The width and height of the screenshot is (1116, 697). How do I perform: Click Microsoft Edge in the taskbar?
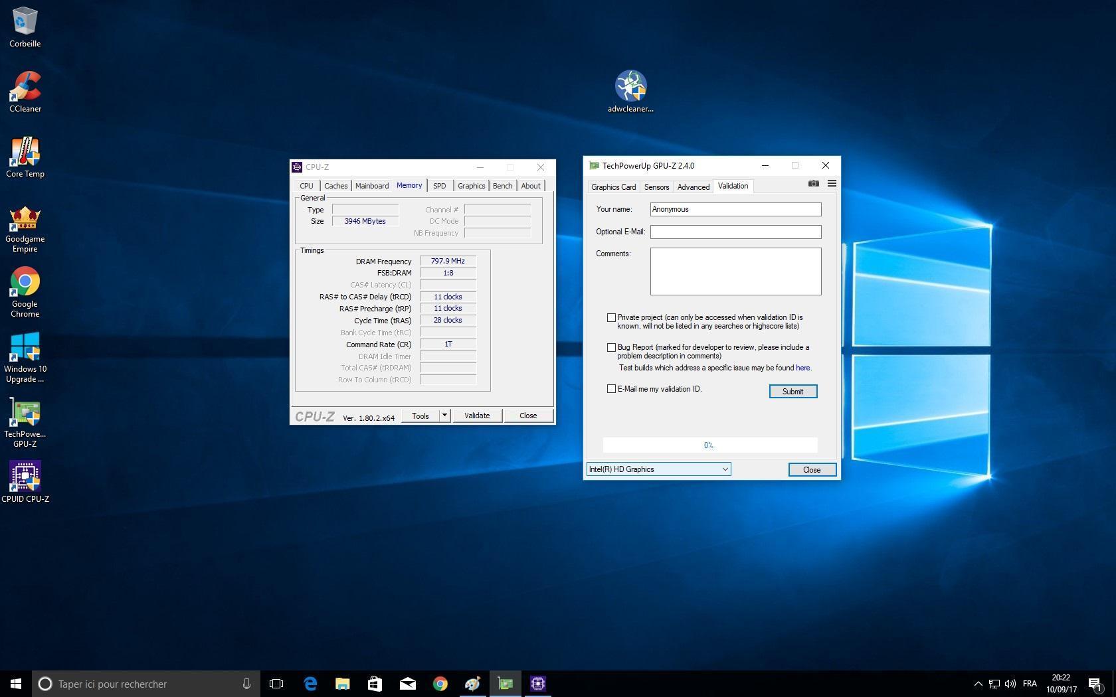pos(310,684)
